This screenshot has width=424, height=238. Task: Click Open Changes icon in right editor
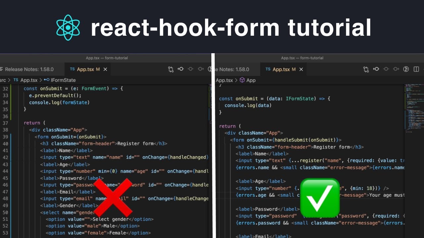coord(366,69)
